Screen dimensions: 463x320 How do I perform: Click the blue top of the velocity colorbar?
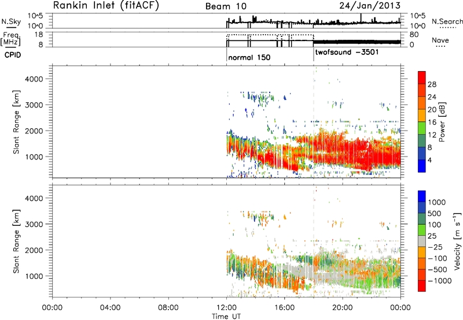422,196
